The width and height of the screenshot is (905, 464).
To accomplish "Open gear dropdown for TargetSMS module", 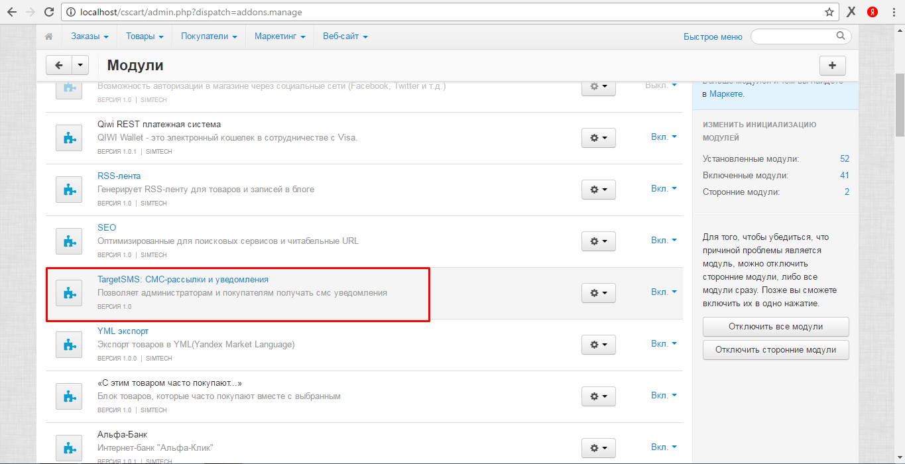I will pyautogui.click(x=599, y=292).
